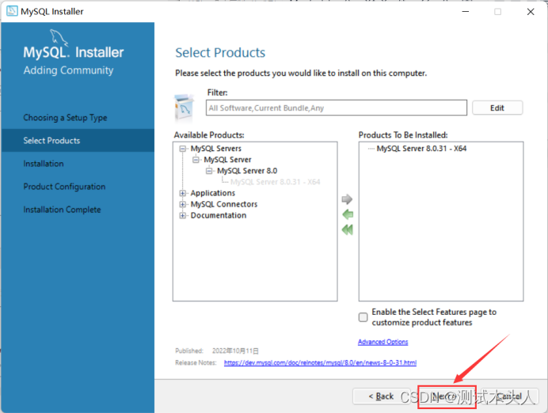The height and width of the screenshot is (413, 548).
Task: Click the Edit filter button
Action: [497, 108]
